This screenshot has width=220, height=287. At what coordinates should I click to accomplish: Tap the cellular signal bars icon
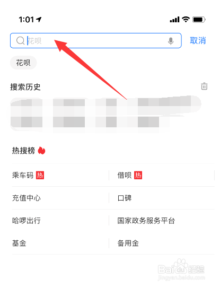point(174,20)
